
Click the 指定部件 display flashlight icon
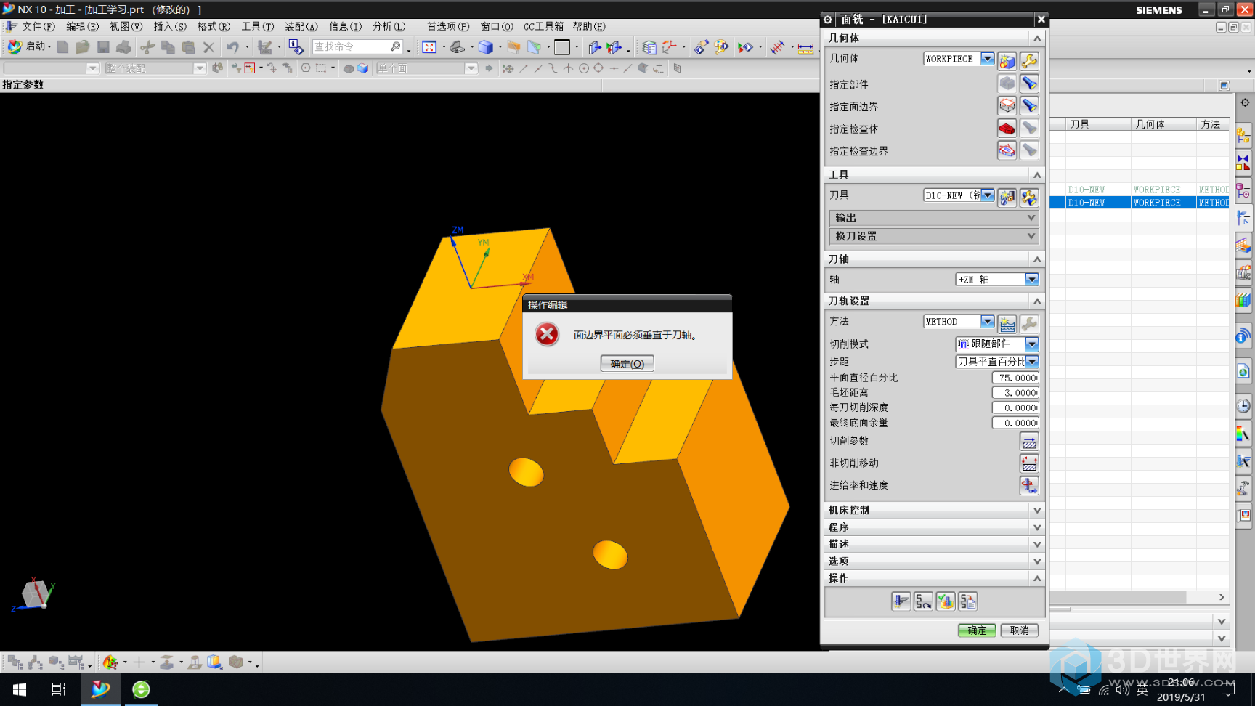tap(1029, 84)
